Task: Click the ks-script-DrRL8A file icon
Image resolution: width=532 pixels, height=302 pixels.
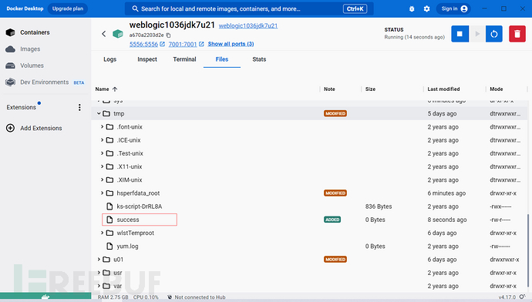Action: point(109,206)
